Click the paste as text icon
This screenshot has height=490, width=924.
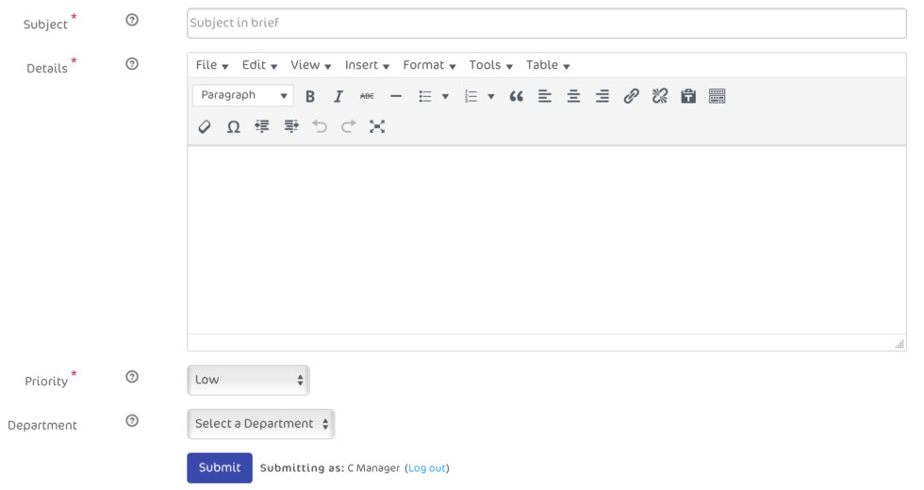tap(688, 96)
